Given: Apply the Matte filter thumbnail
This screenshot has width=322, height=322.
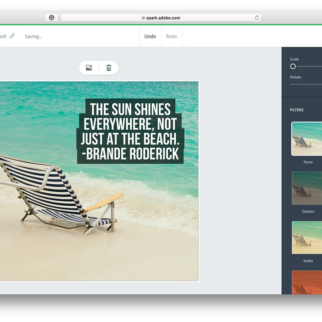Looking at the screenshot, I should (x=307, y=237).
